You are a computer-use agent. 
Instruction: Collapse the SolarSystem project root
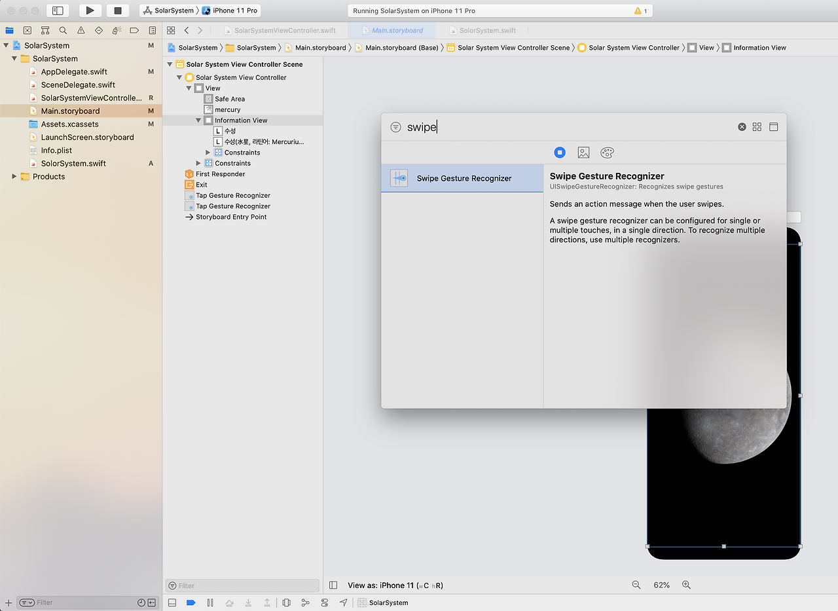coord(6,45)
